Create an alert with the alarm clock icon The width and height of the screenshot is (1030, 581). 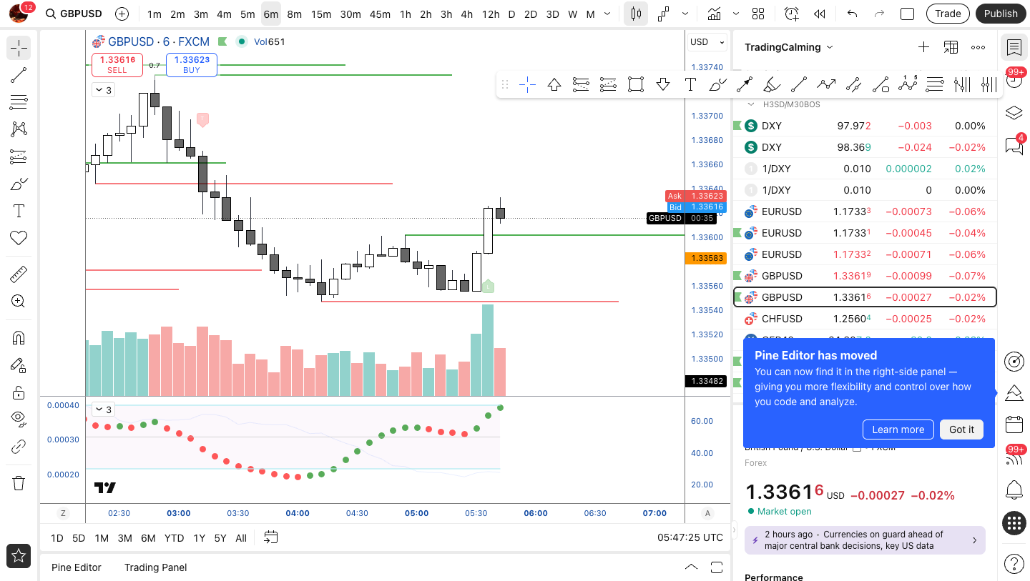pos(791,14)
